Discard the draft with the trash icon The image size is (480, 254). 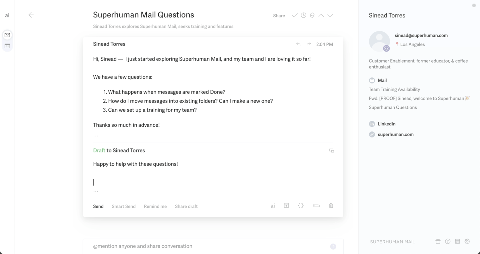(331, 205)
